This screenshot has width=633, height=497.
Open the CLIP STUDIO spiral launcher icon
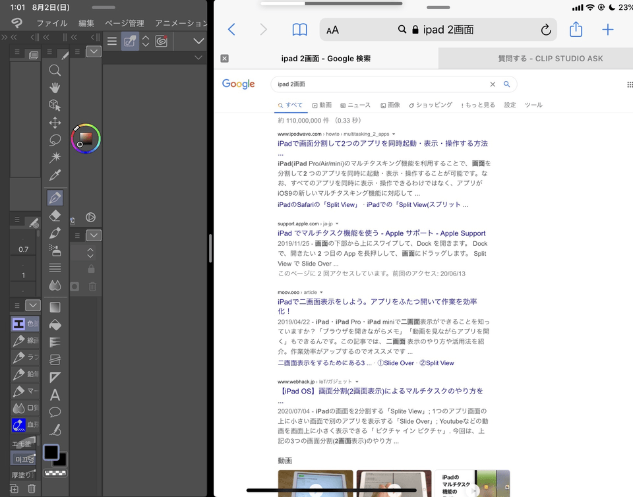pyautogui.click(x=161, y=41)
